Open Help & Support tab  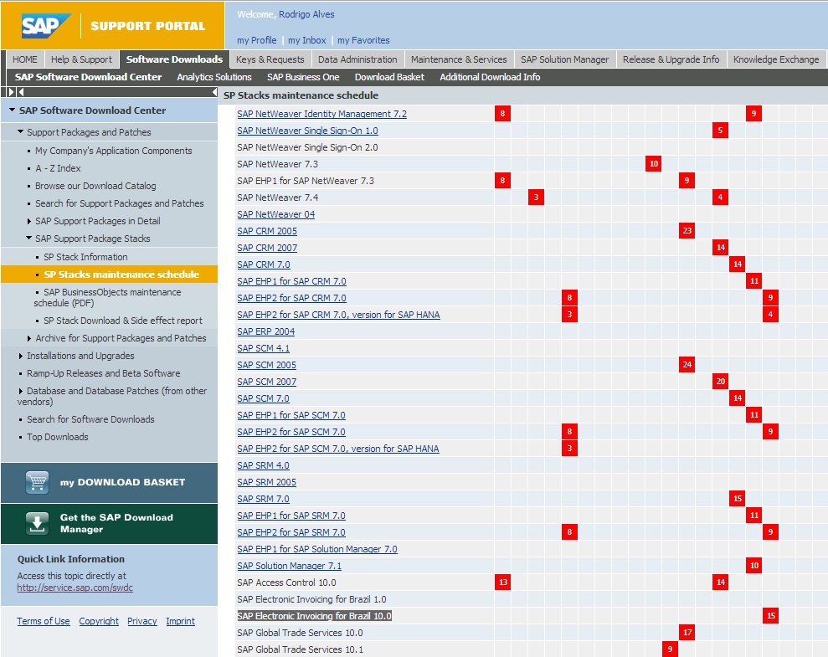pyautogui.click(x=81, y=59)
